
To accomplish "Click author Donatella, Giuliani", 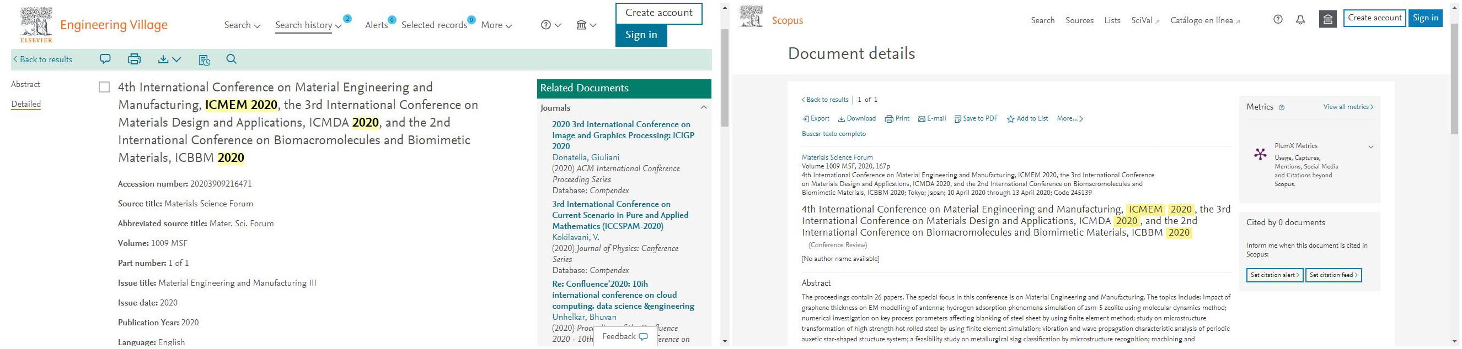I will 586,157.
